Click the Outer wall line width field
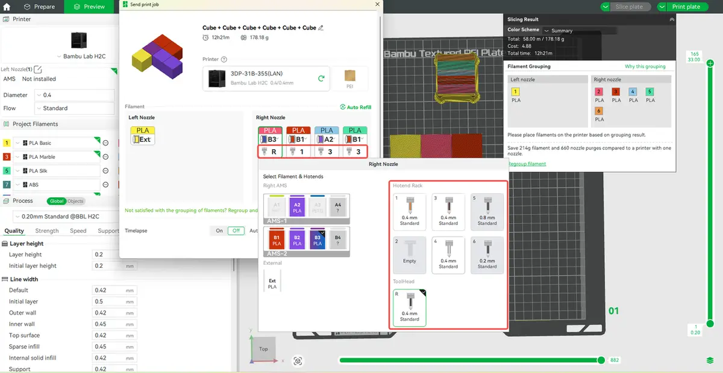The height and width of the screenshot is (373, 723). [114, 313]
